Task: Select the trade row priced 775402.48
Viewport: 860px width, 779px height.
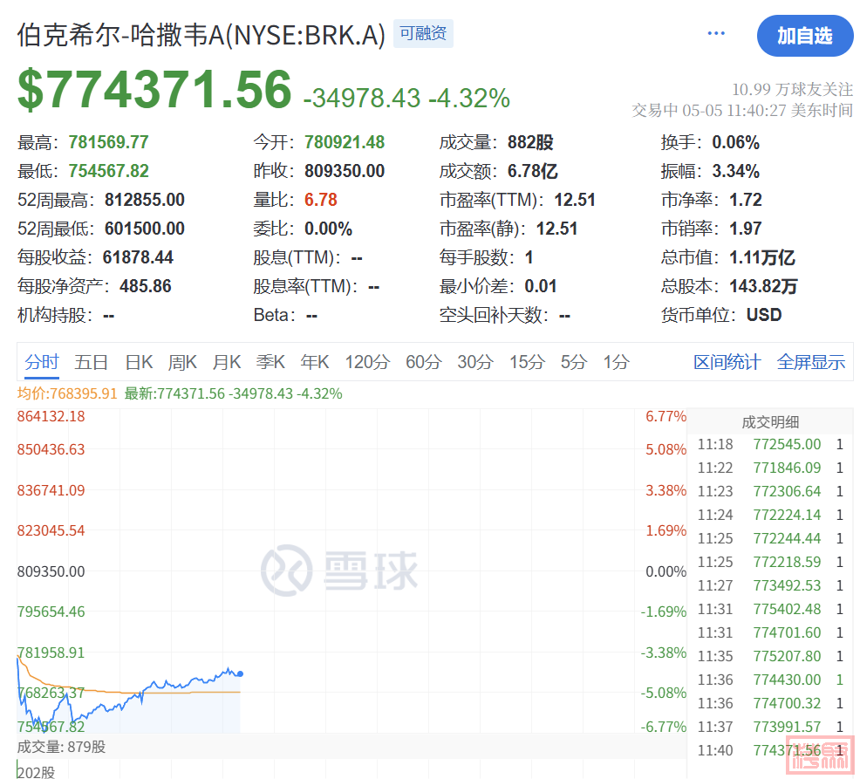Action: [770, 610]
